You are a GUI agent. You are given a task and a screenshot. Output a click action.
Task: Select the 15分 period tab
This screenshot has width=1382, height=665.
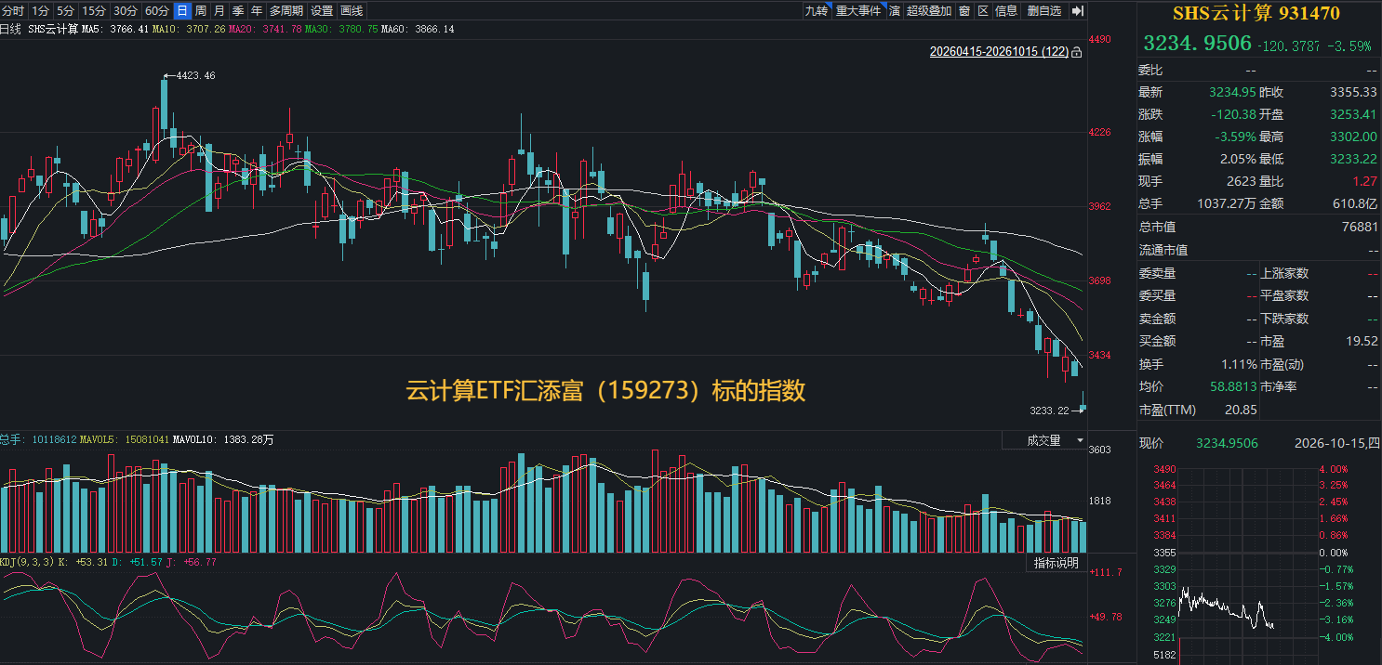93,11
